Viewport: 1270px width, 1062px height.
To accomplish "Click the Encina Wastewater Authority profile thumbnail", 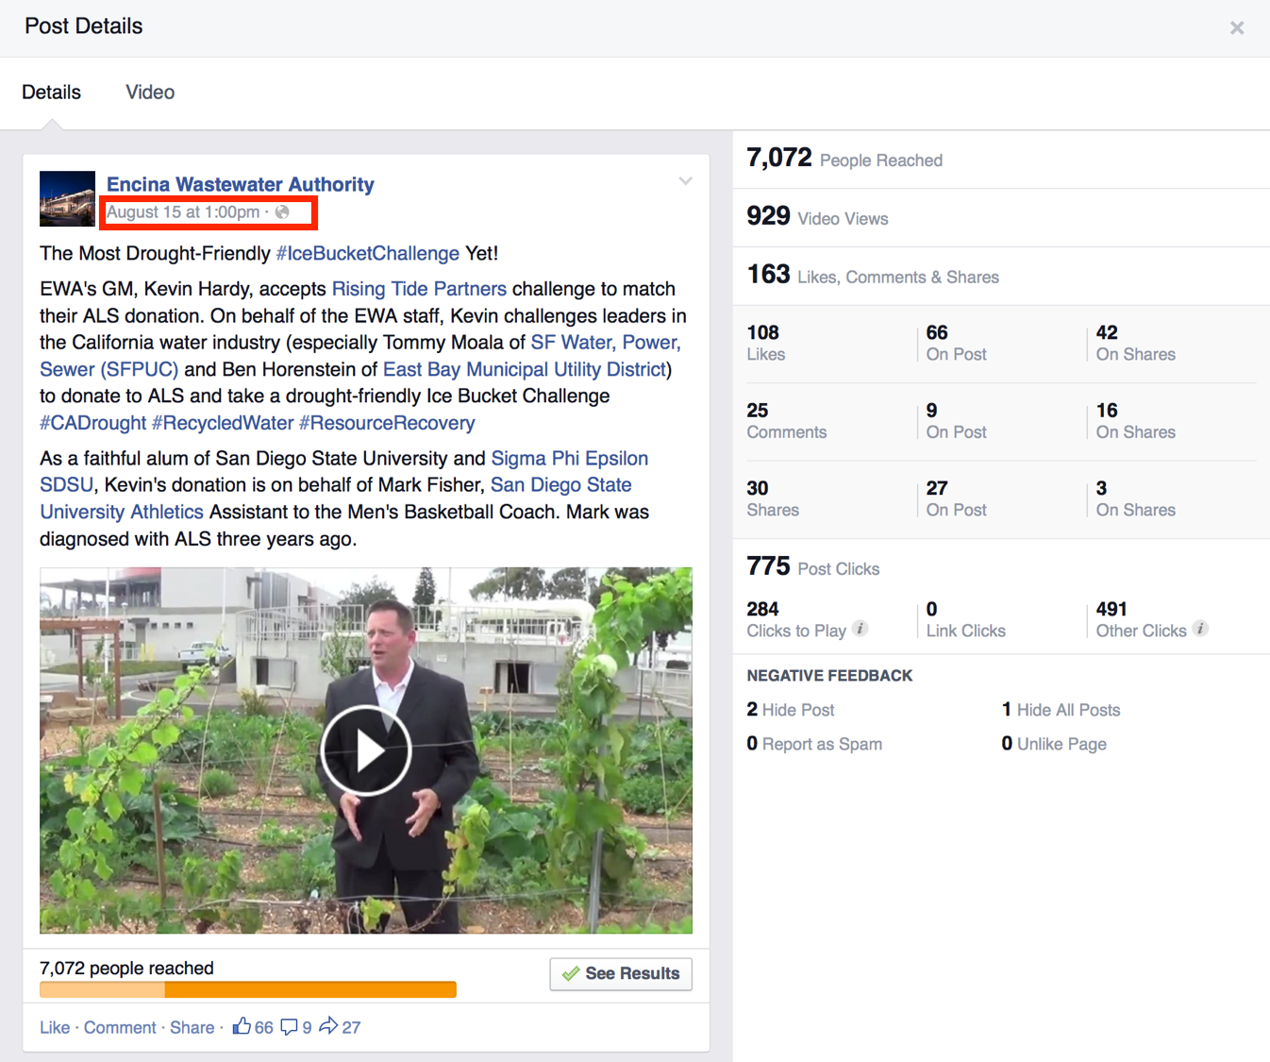I will (67, 198).
